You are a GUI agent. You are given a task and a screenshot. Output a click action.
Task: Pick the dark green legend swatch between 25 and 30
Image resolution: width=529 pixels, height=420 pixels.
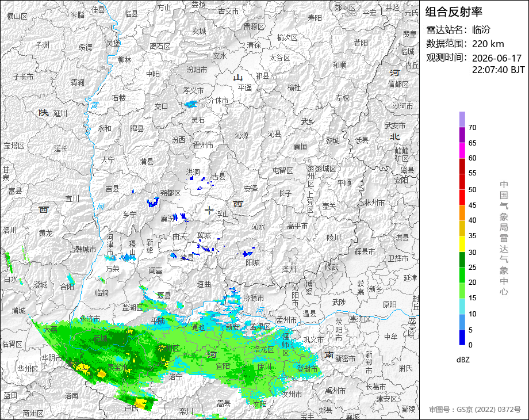click(462, 259)
